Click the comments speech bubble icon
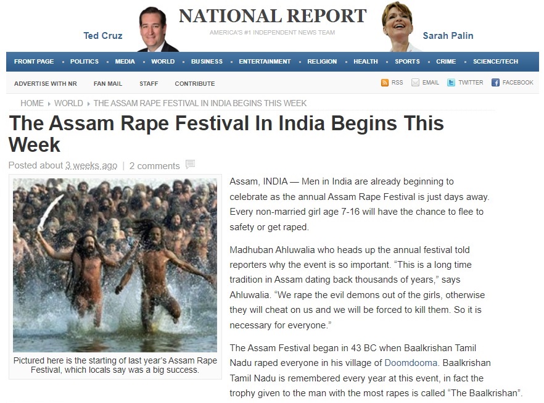The height and width of the screenshot is (403, 544). pos(190,164)
